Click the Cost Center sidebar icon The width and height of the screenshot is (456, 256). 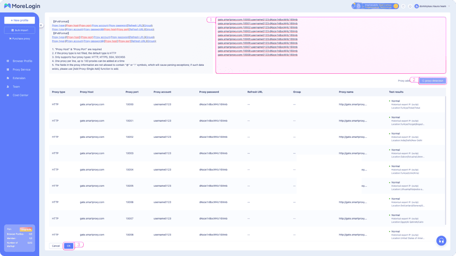pyautogui.click(x=8, y=95)
